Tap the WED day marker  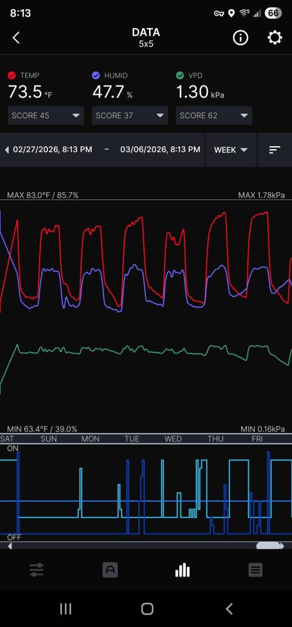tap(173, 439)
